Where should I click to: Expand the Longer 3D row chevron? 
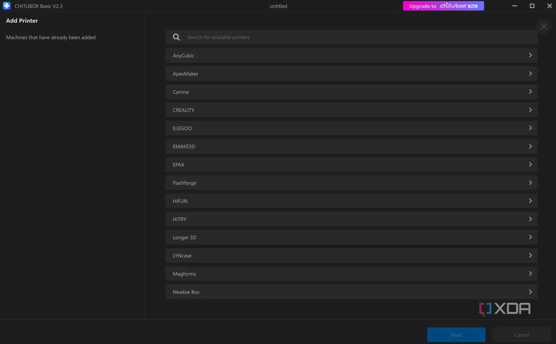[x=530, y=237]
